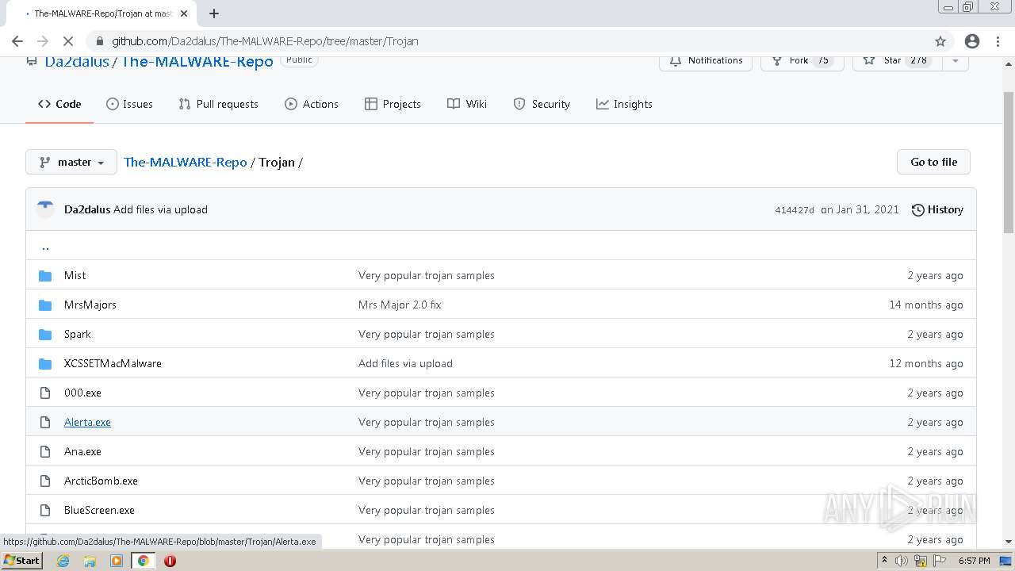Click the Spark folder icon
Image resolution: width=1015 pixels, height=571 pixels.
click(x=45, y=335)
